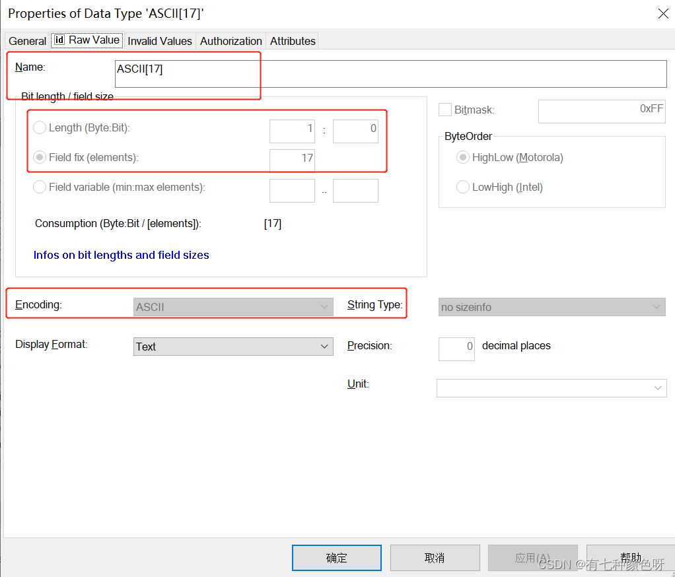This screenshot has height=577, width=675.
Task: Click the 取消 (Cancel) button
Action: 435,558
